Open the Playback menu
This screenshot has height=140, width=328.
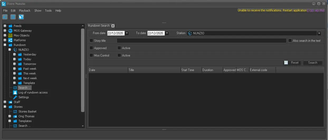(25, 11)
